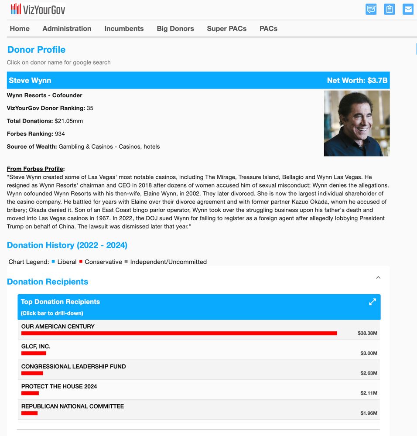Click the From Forbes Profile underlined heading
417x436 pixels.
pos(36,169)
